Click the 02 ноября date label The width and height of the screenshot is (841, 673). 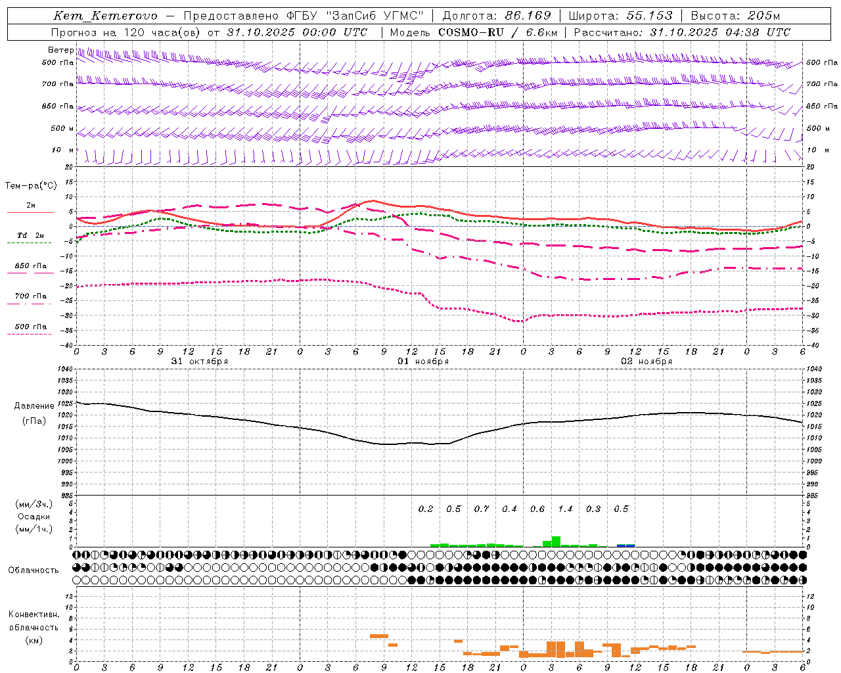[x=647, y=361]
